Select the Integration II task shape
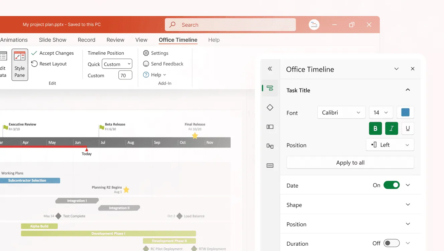The width and height of the screenshot is (444, 251). tap(119, 208)
